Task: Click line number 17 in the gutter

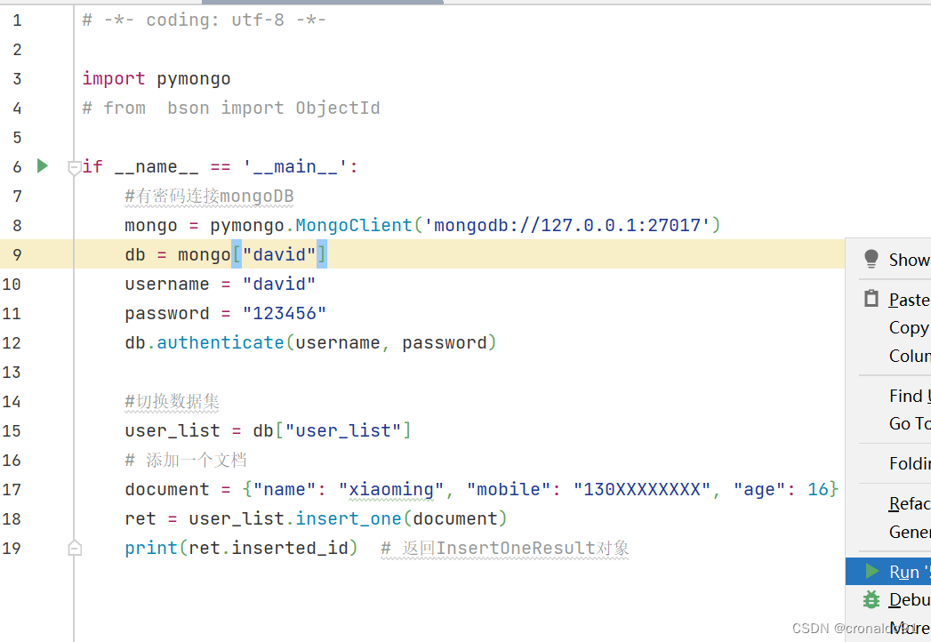Action: (12, 489)
